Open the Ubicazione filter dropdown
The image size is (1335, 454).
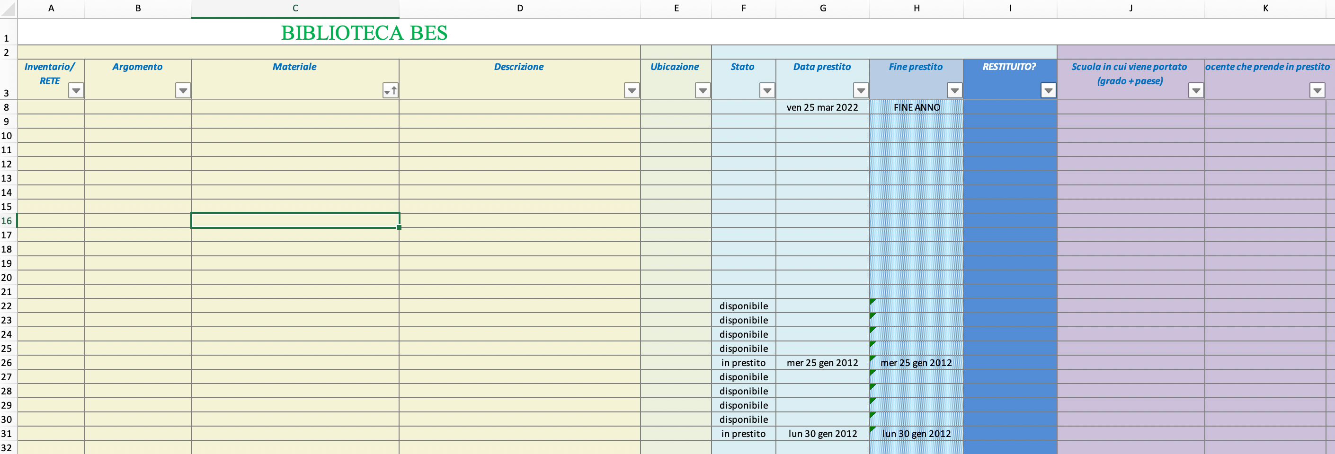(x=703, y=91)
